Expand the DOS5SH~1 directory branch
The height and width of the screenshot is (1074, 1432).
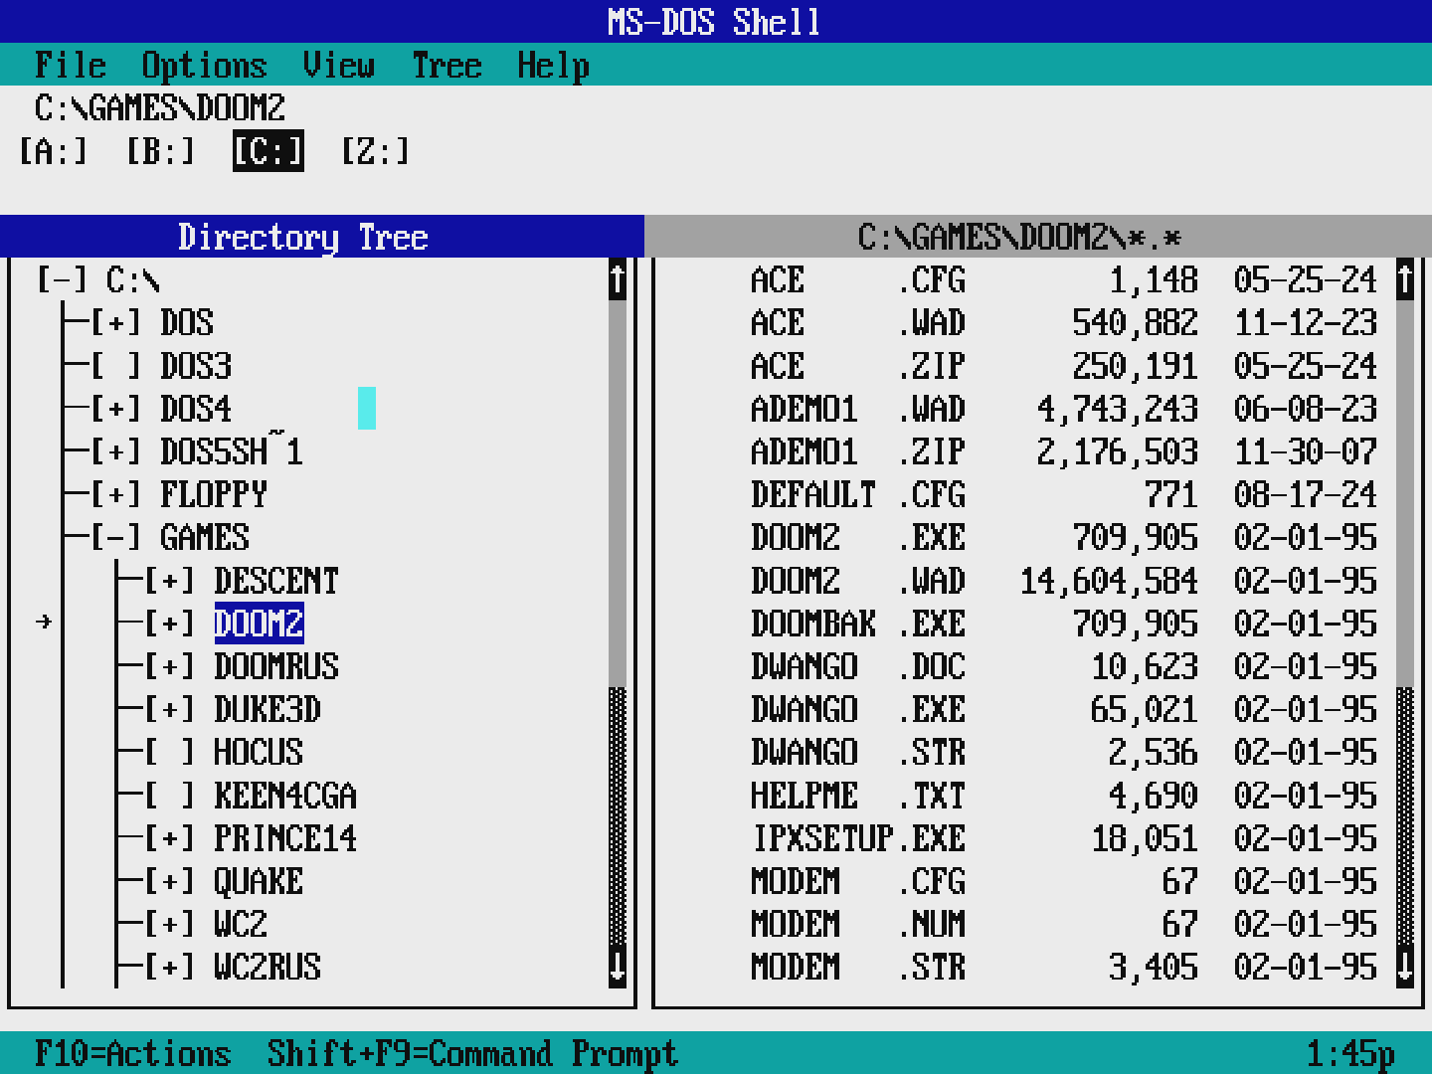coord(116,451)
